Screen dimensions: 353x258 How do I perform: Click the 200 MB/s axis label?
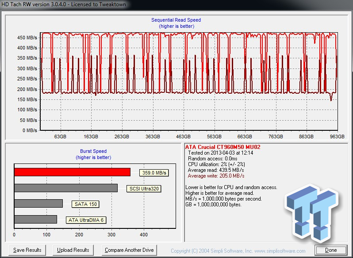coord(27,89)
